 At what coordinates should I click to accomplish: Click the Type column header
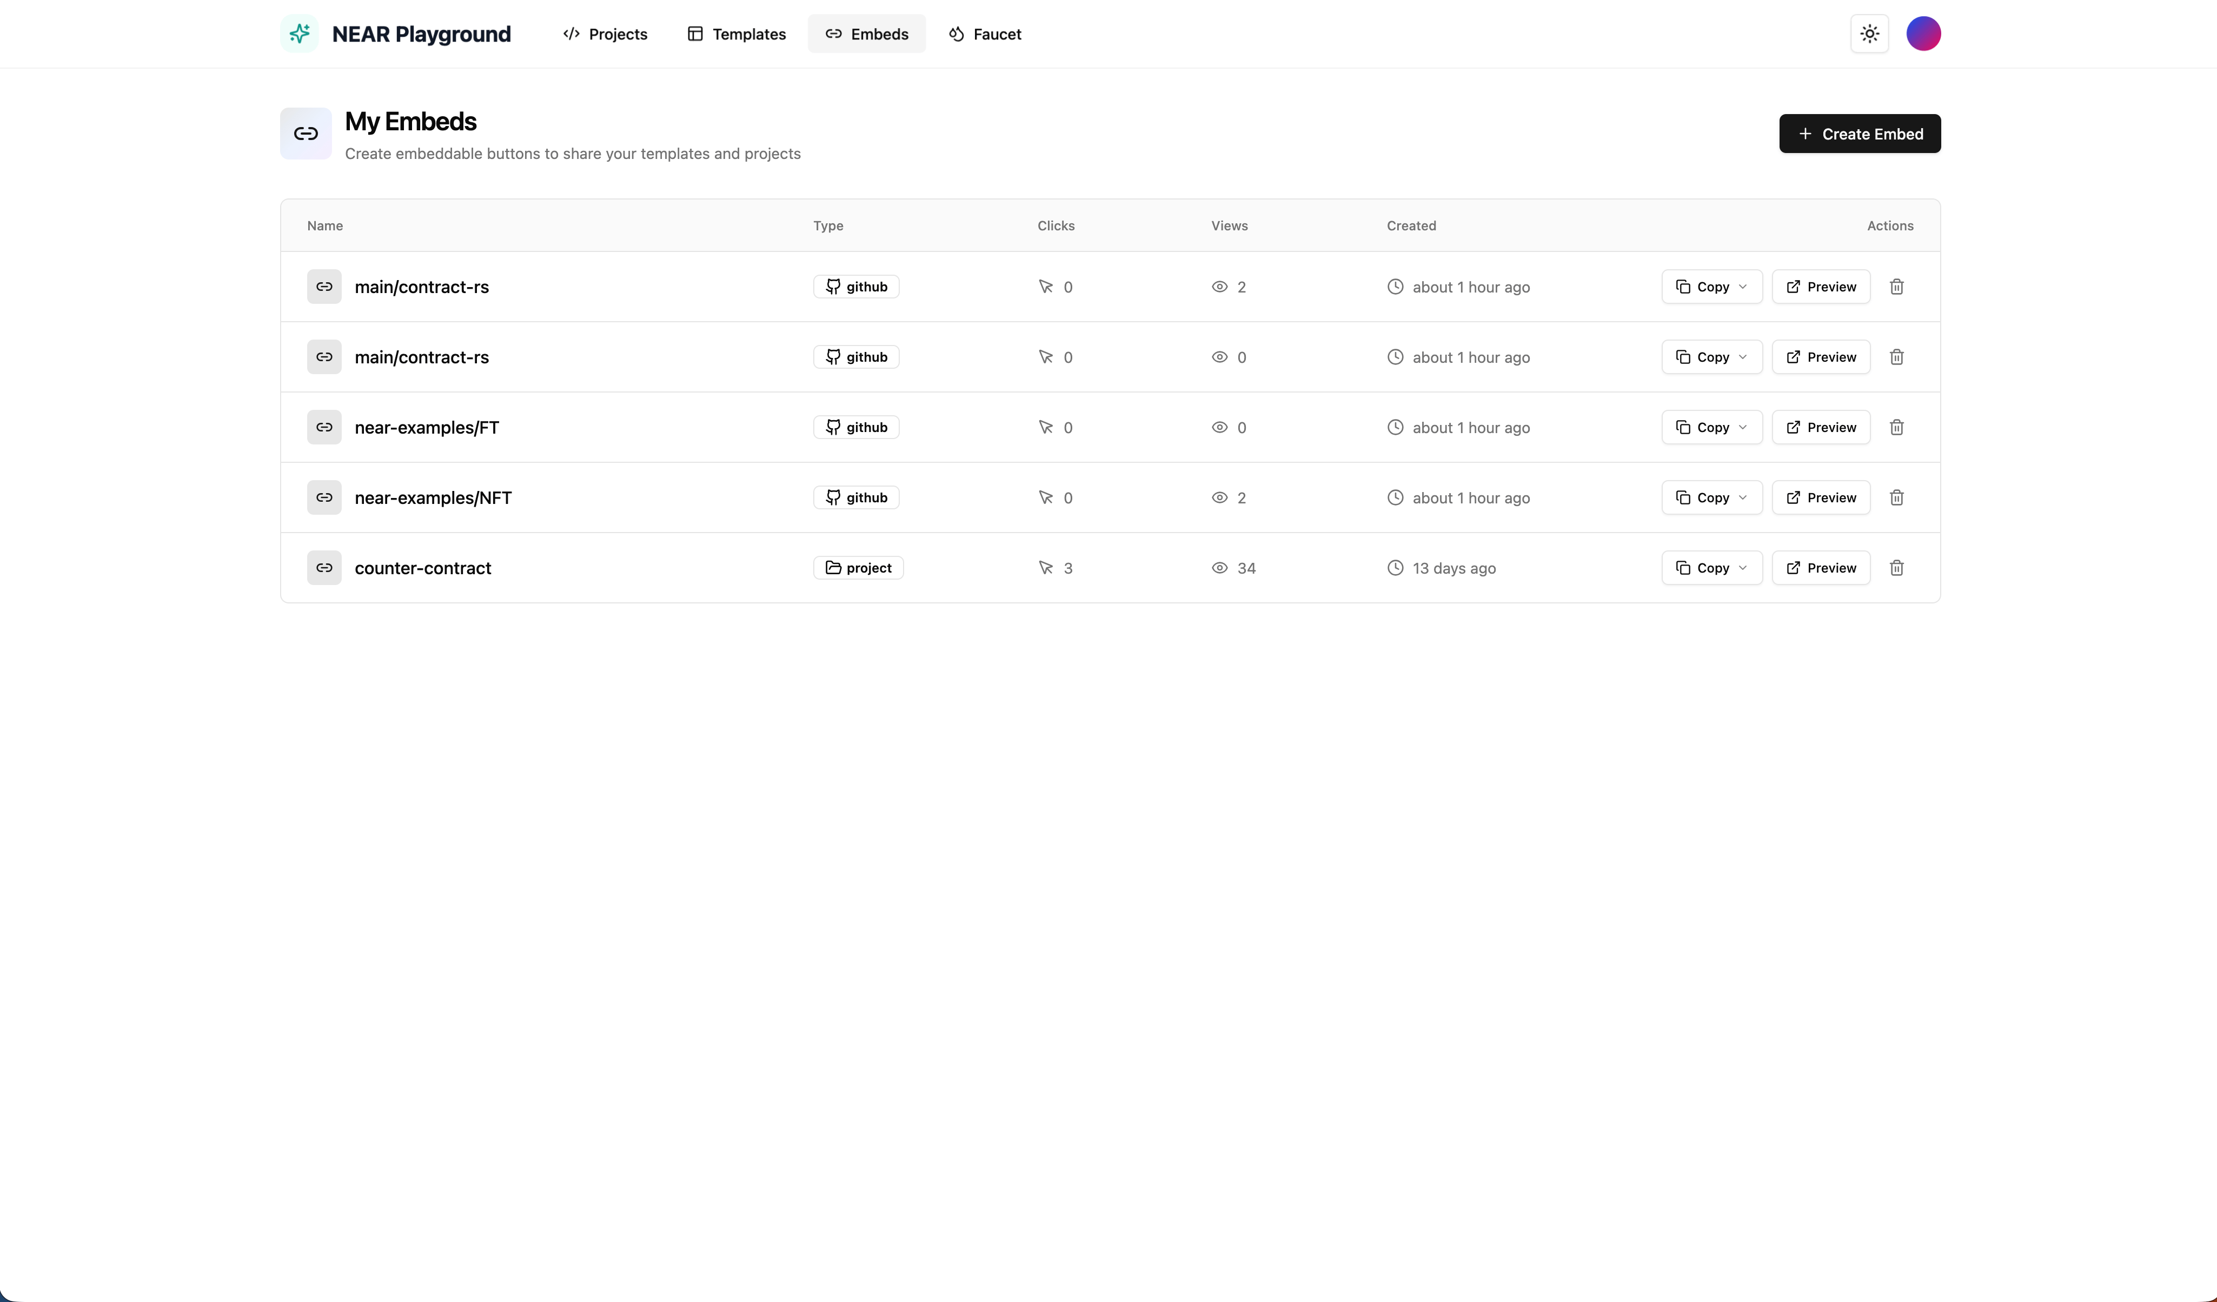coord(828,226)
